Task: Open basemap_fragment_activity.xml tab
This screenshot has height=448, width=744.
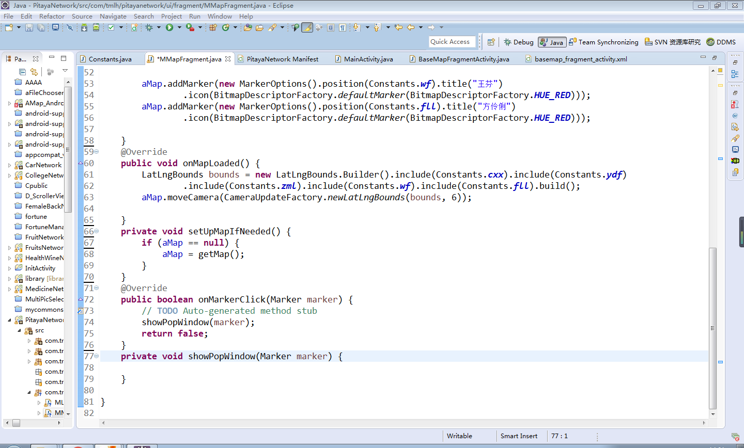Action: [581, 59]
